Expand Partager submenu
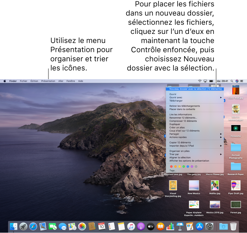Screen dimensions: 247x233 195,134
